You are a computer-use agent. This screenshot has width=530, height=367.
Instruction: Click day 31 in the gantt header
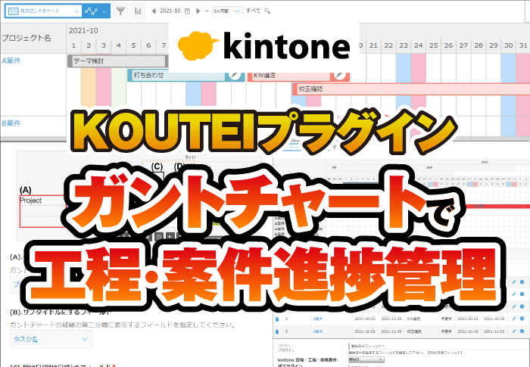(x=523, y=45)
